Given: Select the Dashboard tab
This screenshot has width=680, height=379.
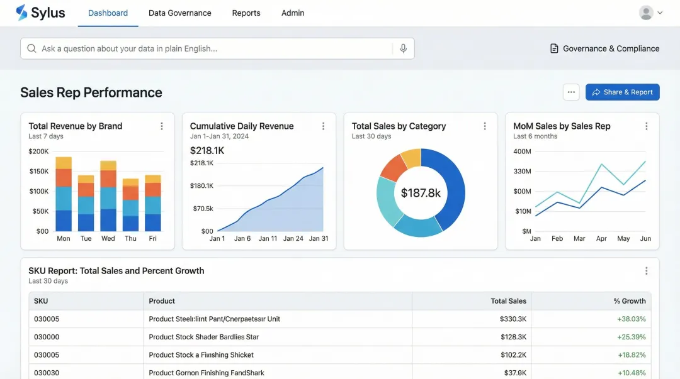Looking at the screenshot, I should [108, 13].
